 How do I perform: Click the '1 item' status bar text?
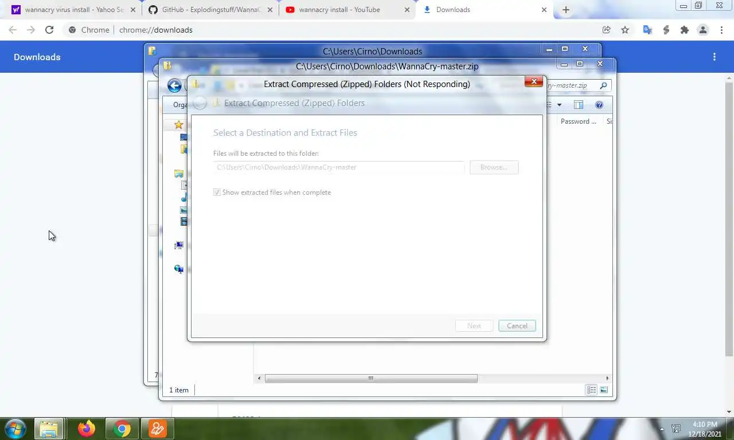[x=179, y=390]
